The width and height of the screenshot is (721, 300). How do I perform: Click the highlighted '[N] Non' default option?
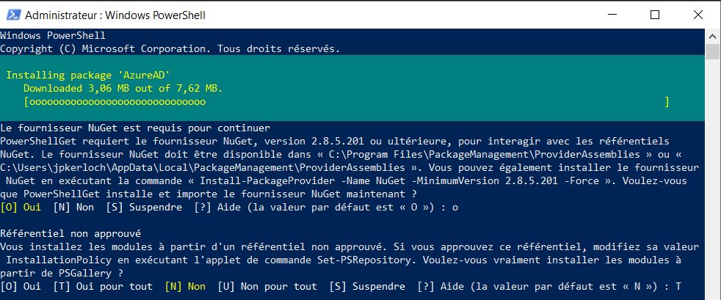click(185, 286)
